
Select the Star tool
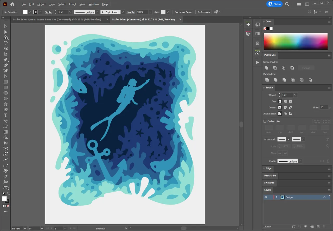tap(6, 104)
